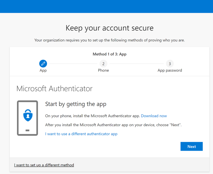The image size is (213, 174).
Task: Select step 3 circle for App password
Action: tap(170, 64)
